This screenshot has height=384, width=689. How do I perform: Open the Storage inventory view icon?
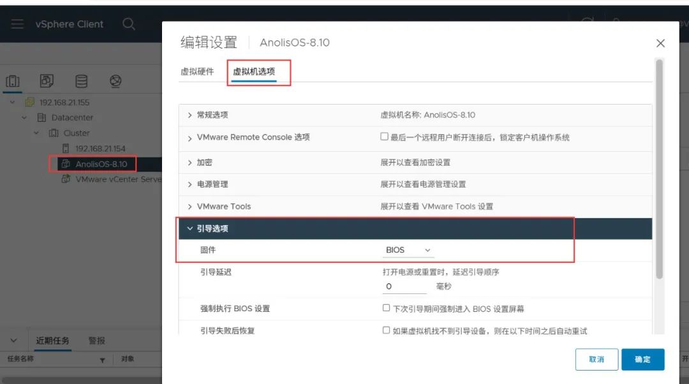[81, 81]
